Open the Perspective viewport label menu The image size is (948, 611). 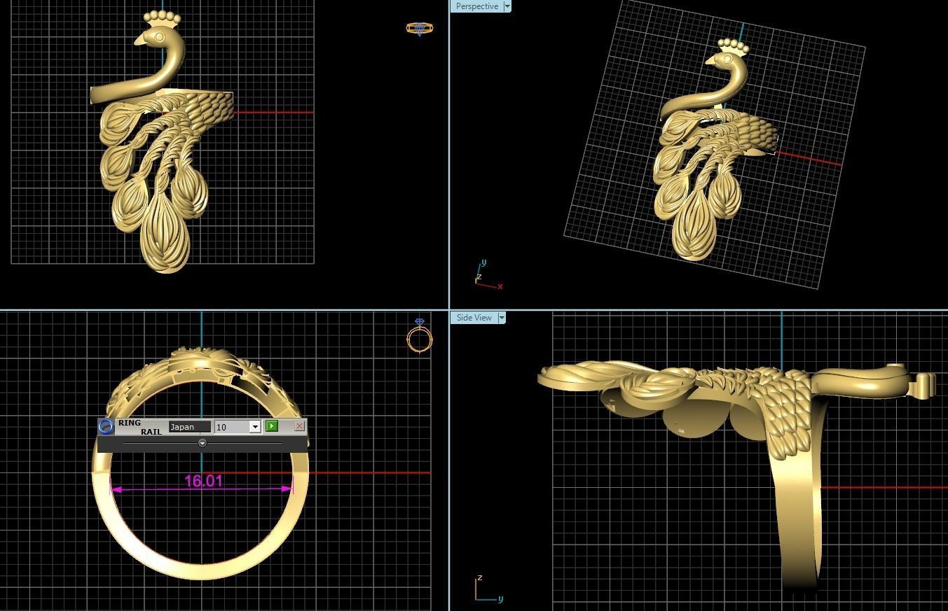tap(477, 6)
